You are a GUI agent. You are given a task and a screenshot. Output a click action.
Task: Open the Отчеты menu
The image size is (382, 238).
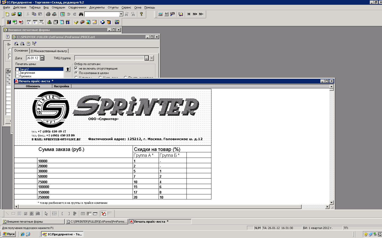click(x=113, y=7)
